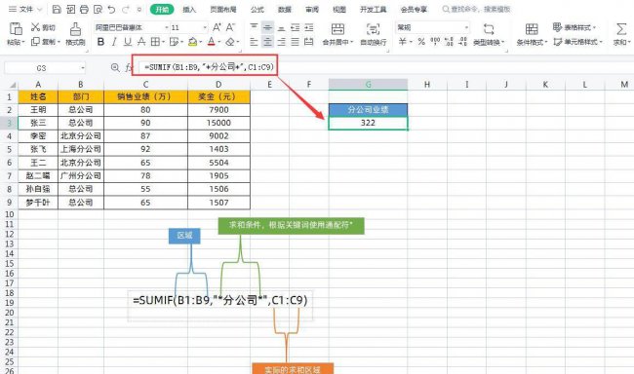The height and width of the screenshot is (374, 634).
Task: Toggle Underline formatting
Action: [128, 42]
